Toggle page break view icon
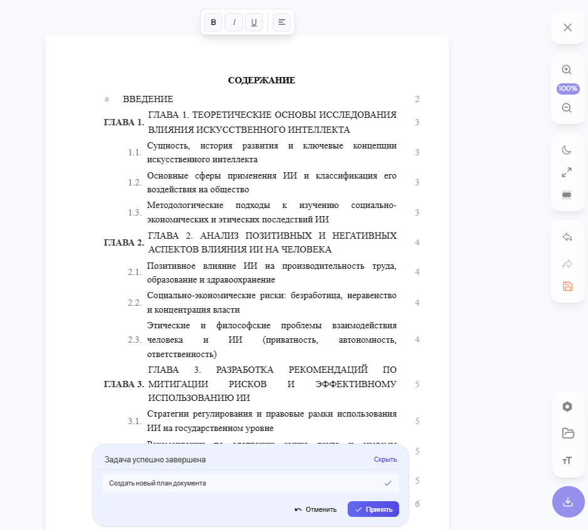Viewport: 588px width, 530px height. click(567, 195)
